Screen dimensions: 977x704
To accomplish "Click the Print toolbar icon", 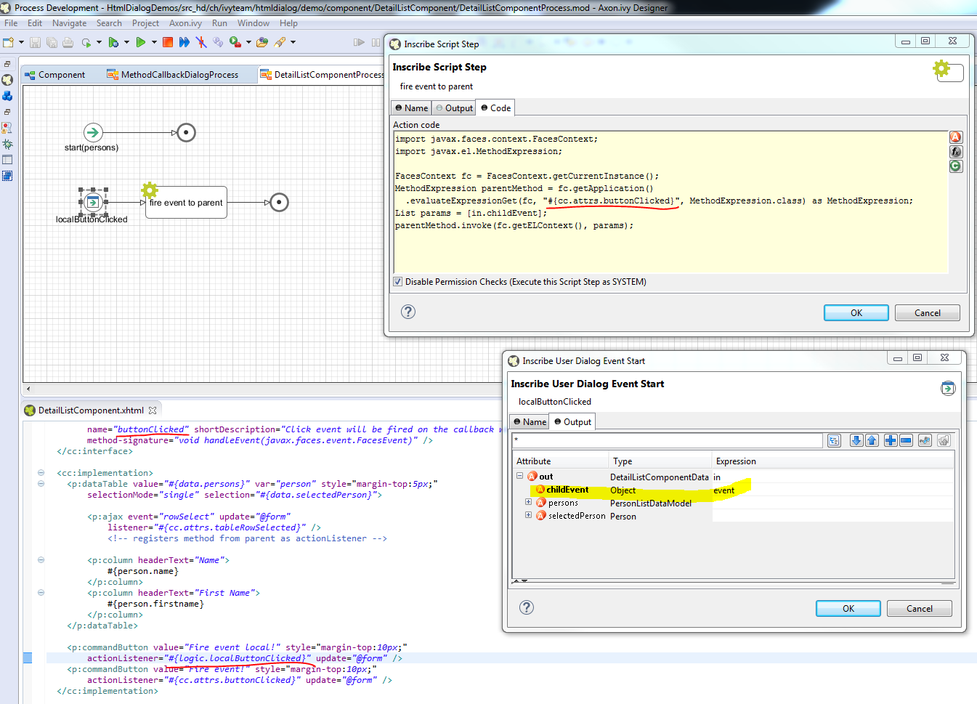I will click(68, 43).
